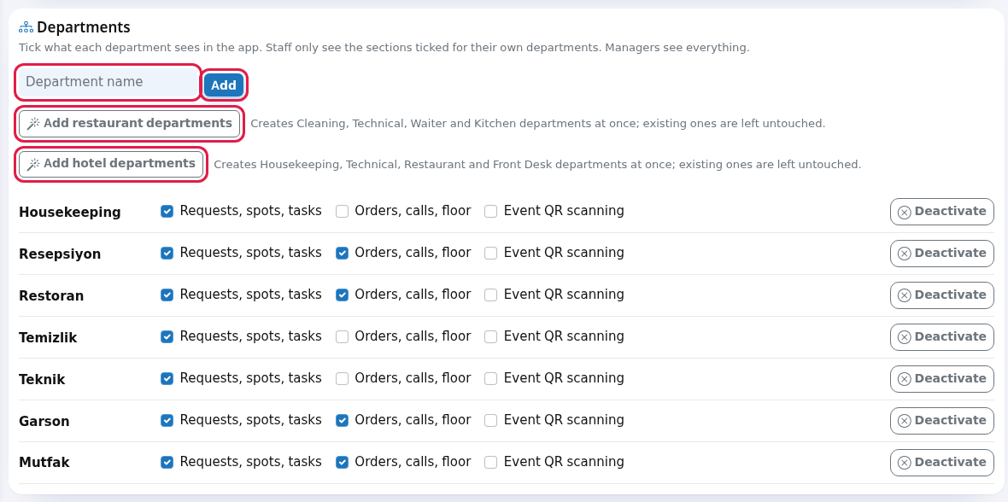Deactivate the Garson department
Viewport: 1008px width, 502px height.
(x=941, y=420)
